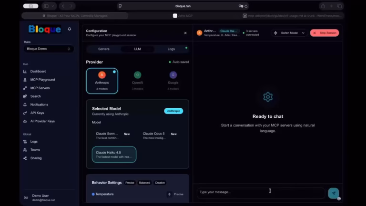The image size is (366, 206).
Task: Click the Search sidebar icon
Action: pos(25,96)
